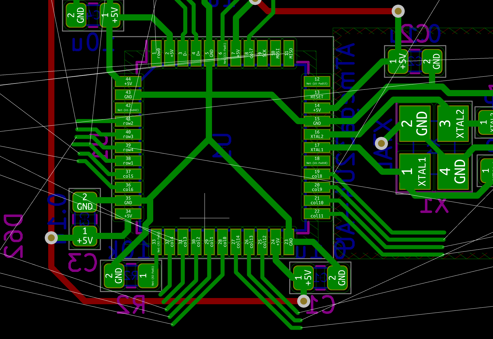Click U1 pad 44 labeled +5V

tap(128, 81)
